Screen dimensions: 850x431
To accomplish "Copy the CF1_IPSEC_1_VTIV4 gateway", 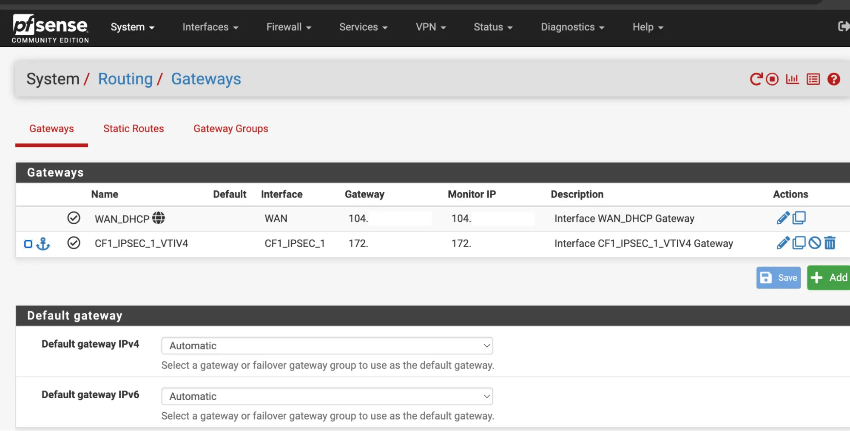I will point(800,243).
